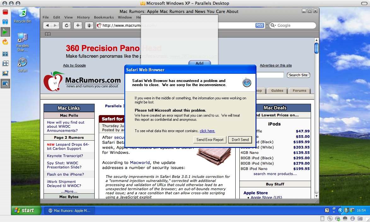Switch to the Guides tab on MacRumors

(277, 91)
